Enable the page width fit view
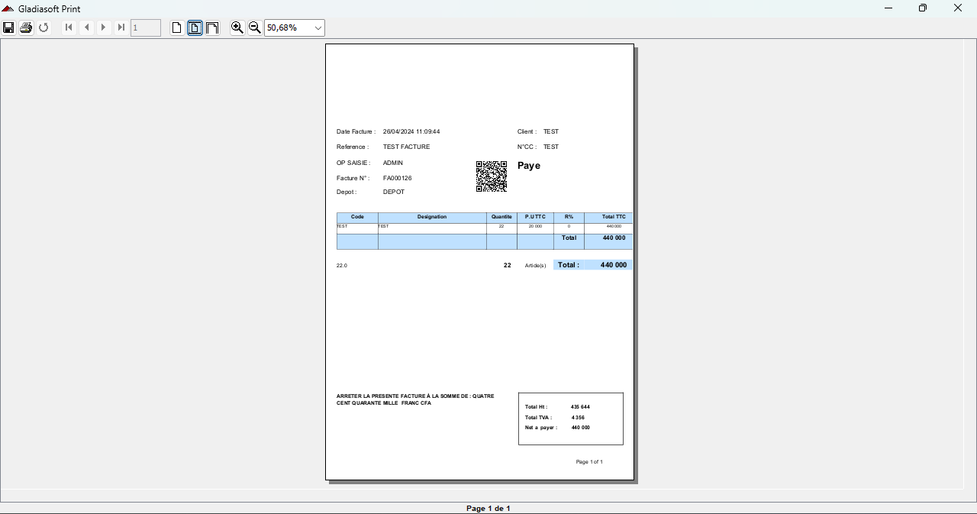Screen dimensions: 977x514 [212, 27]
